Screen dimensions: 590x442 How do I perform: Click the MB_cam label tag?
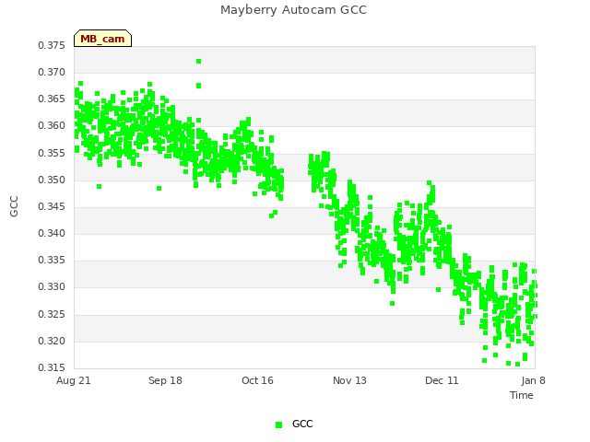click(102, 39)
